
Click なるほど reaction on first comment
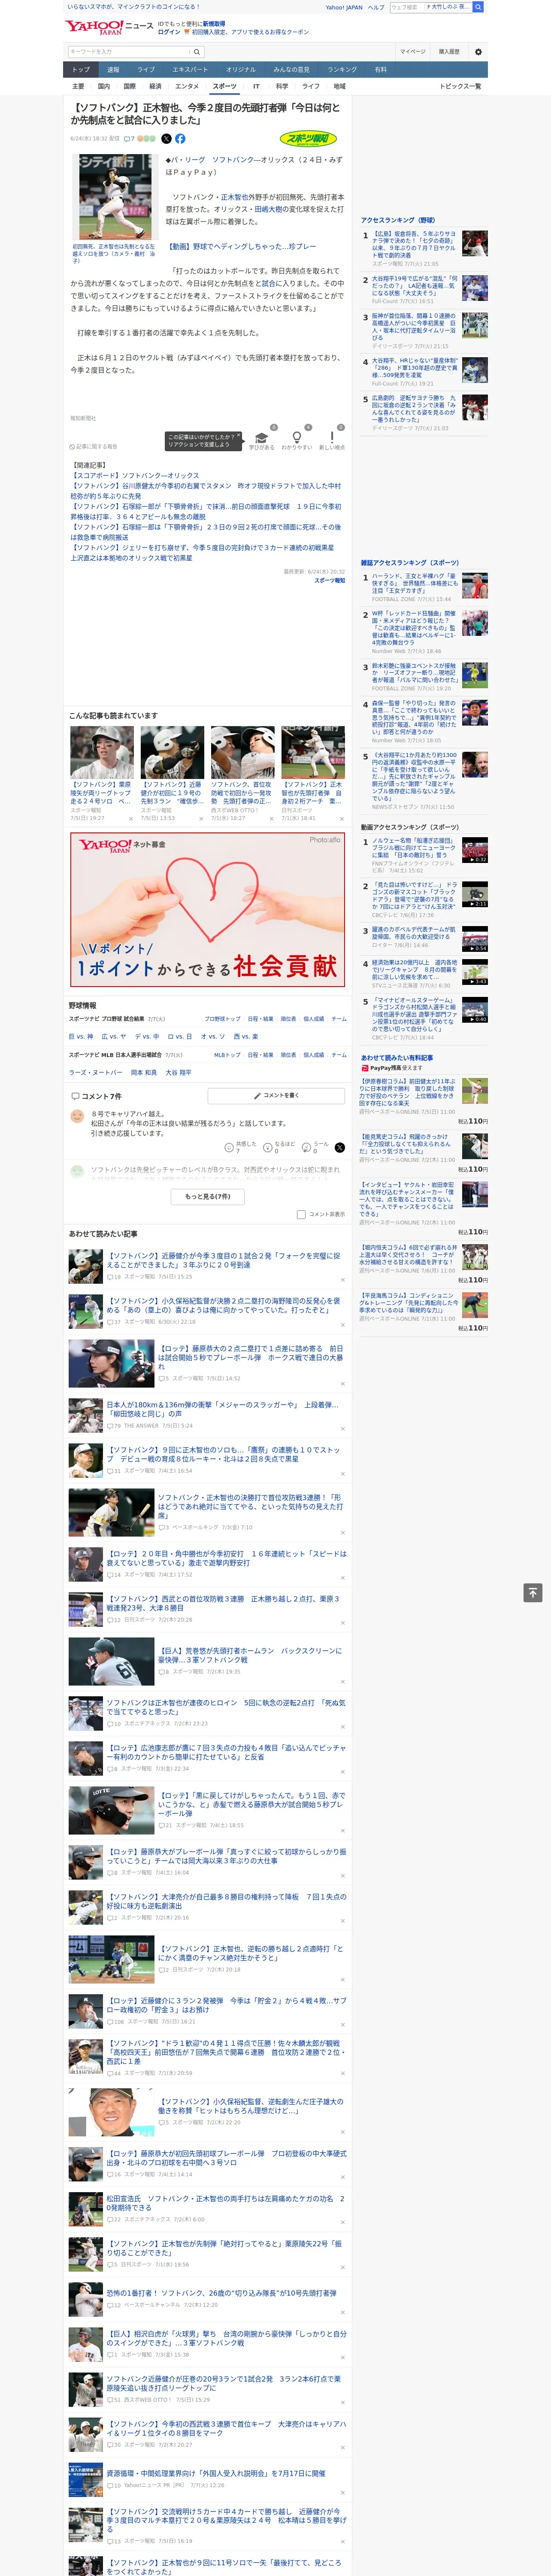278,1147
